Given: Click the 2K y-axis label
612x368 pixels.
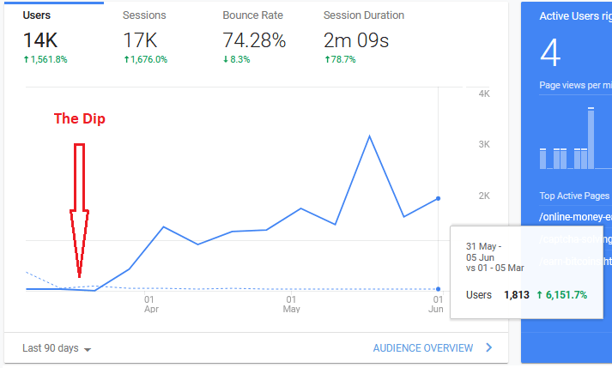Looking at the screenshot, I should (x=484, y=196).
